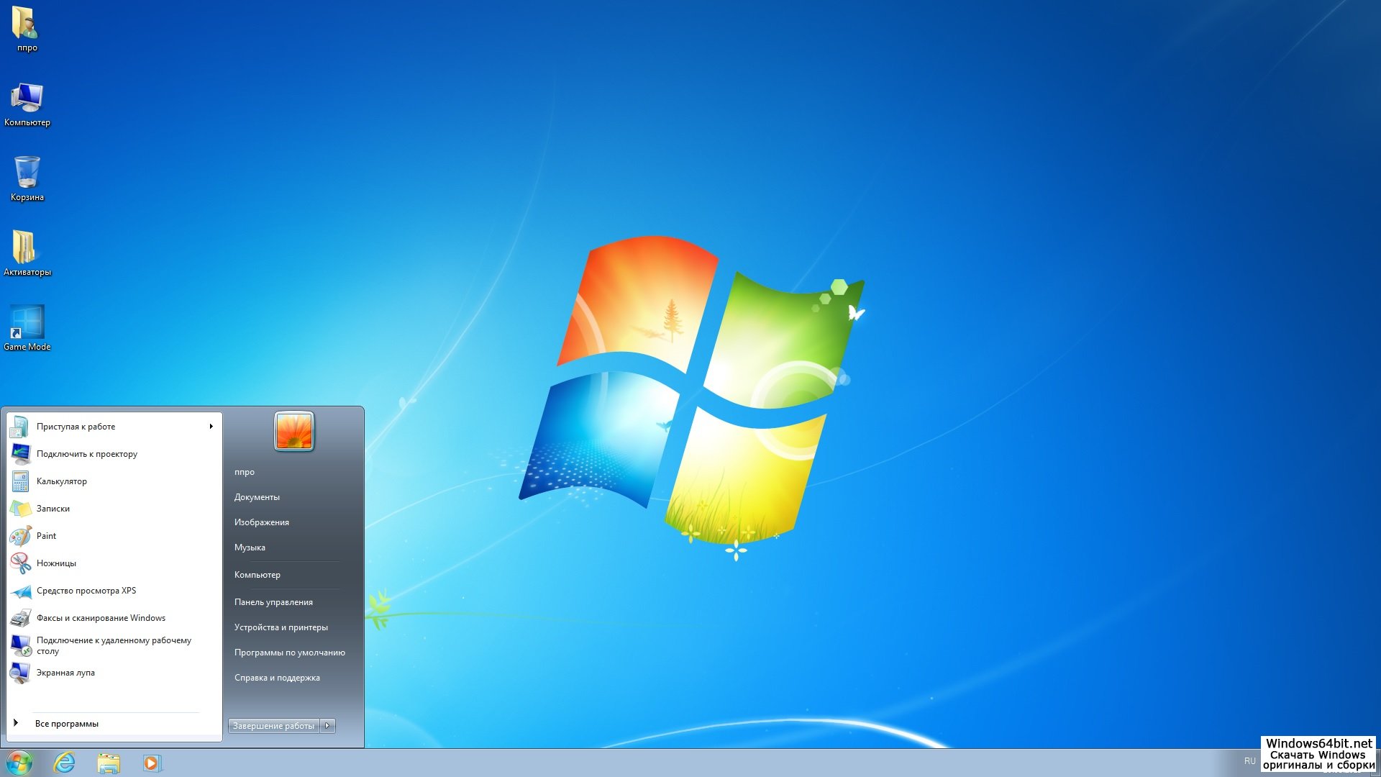Click the Завершение работы shutdown button

point(273,726)
